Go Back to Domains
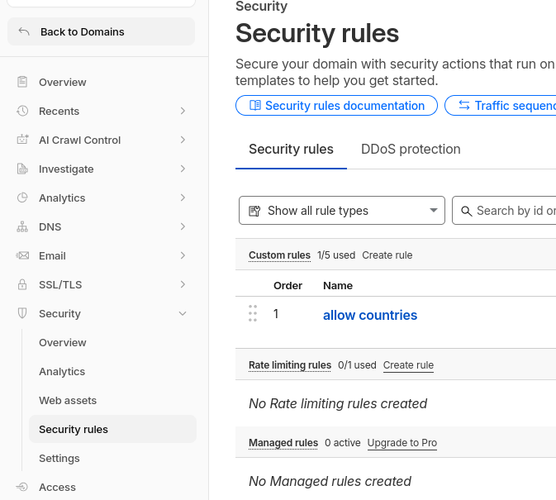Viewport: 556px width, 500px height. [x=101, y=31]
